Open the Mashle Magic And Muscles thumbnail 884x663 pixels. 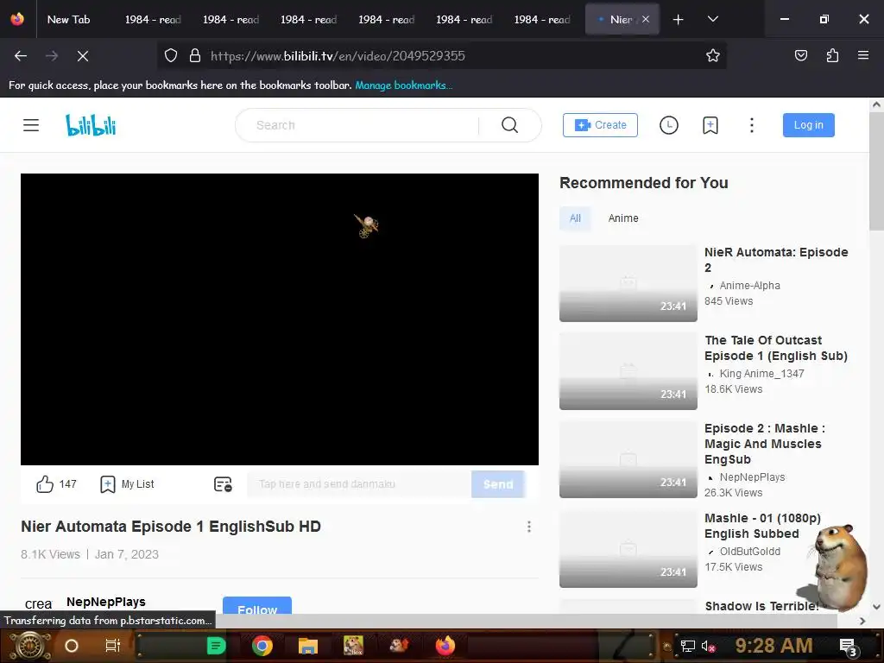tap(628, 459)
